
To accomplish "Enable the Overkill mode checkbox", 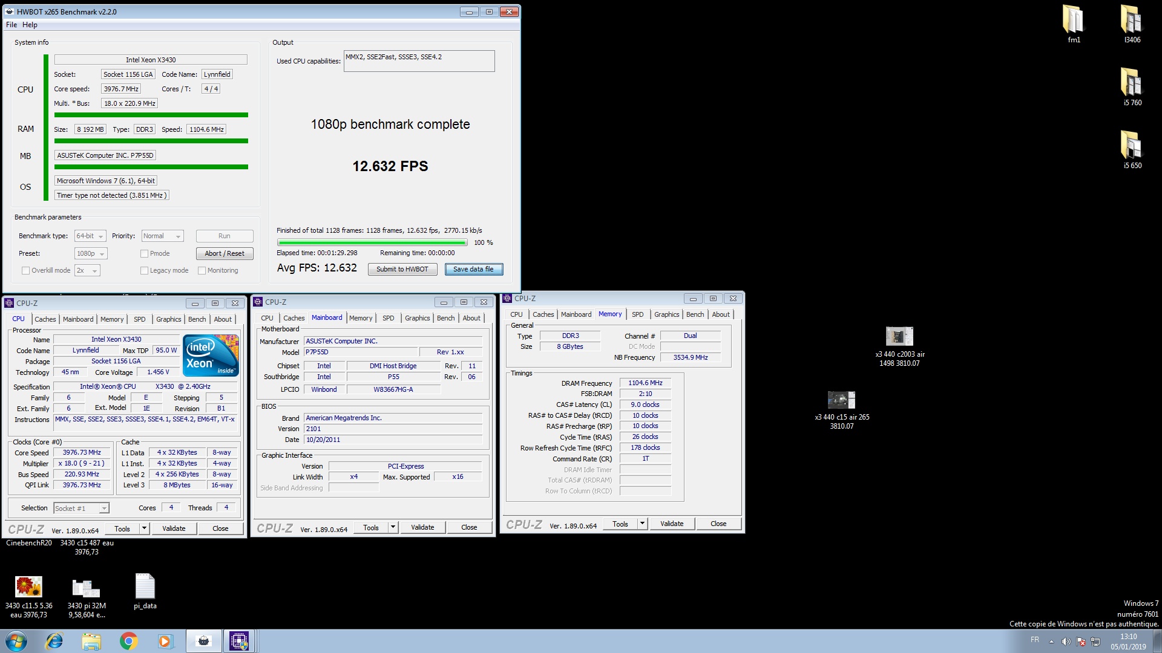I will [x=25, y=271].
